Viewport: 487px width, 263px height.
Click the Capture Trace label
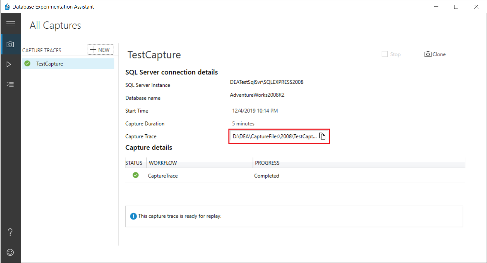pos(141,136)
